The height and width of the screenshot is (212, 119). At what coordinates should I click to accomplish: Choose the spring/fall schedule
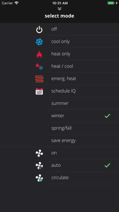[61, 128]
